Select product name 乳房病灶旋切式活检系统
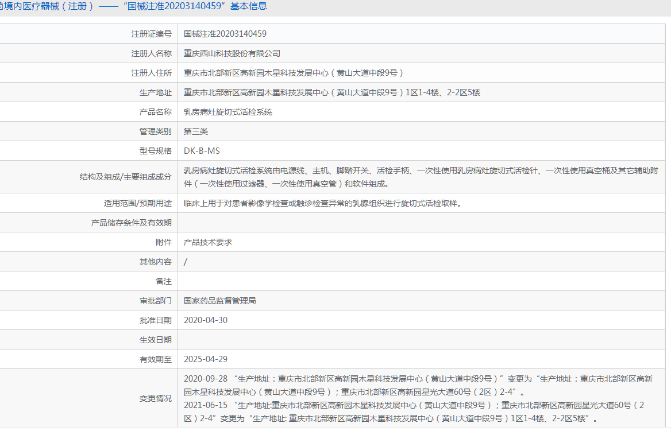The height and width of the screenshot is (431, 671). [228, 112]
